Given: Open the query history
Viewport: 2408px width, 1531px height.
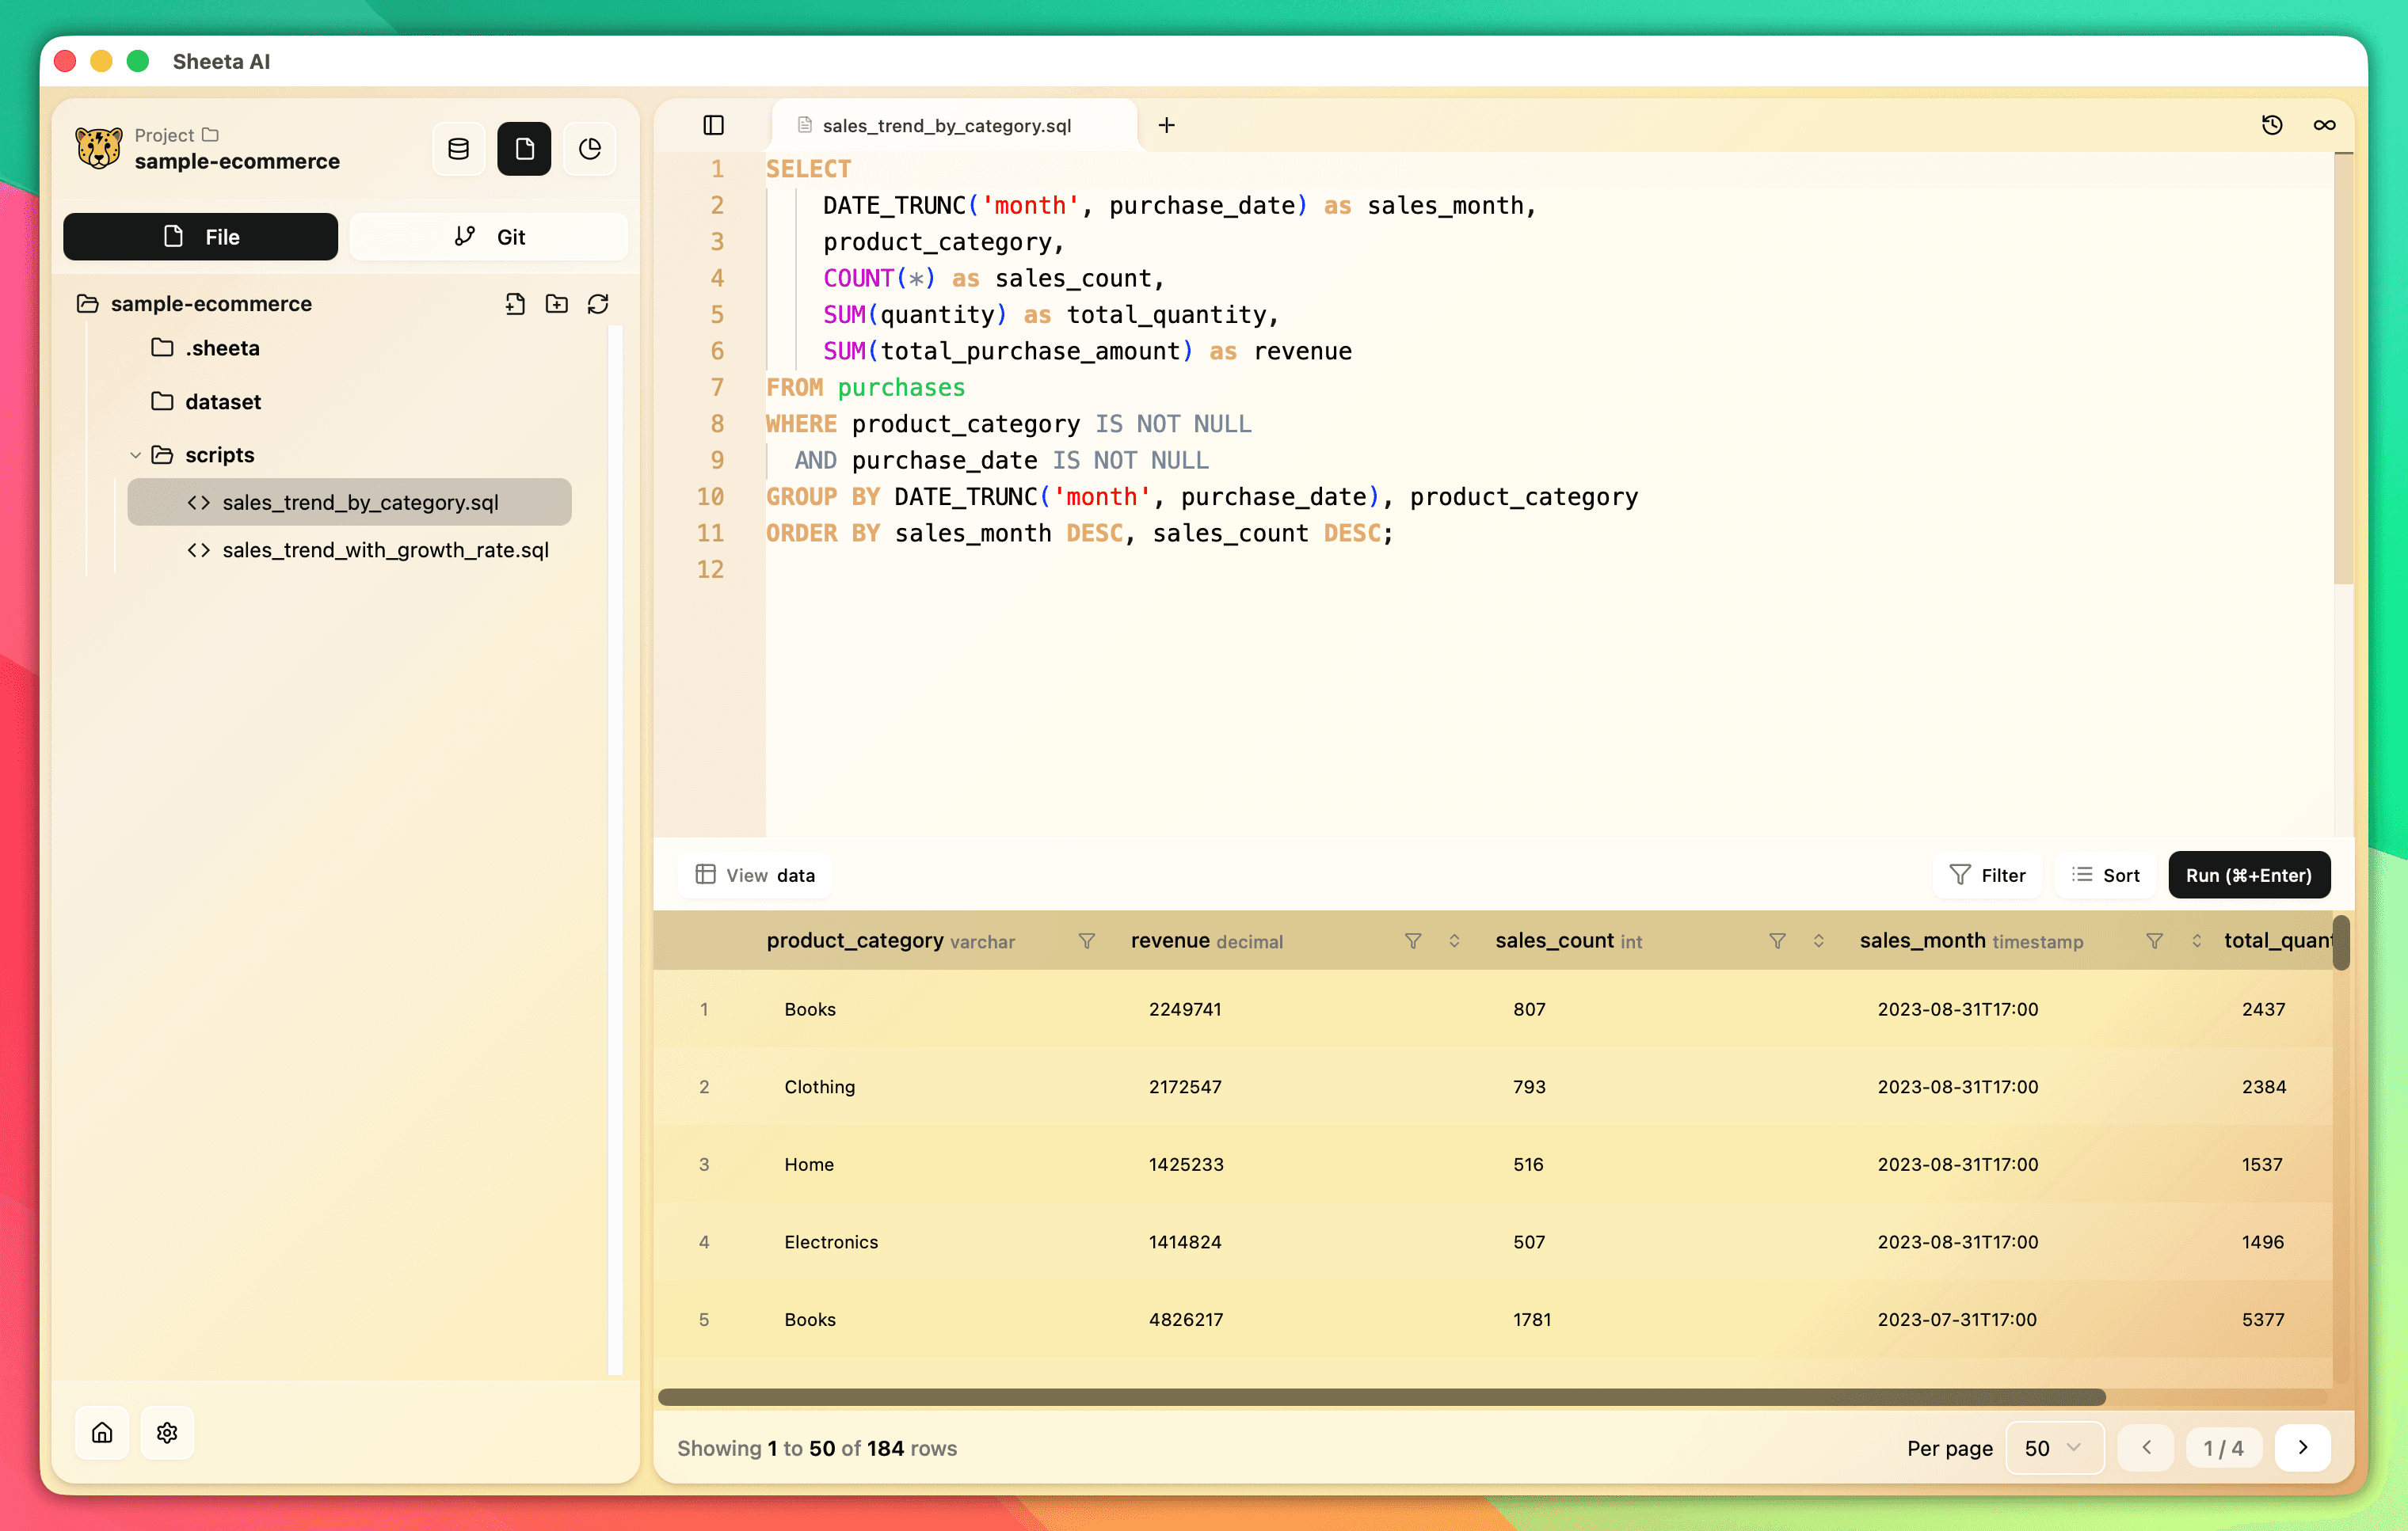Looking at the screenshot, I should click(x=2272, y=125).
